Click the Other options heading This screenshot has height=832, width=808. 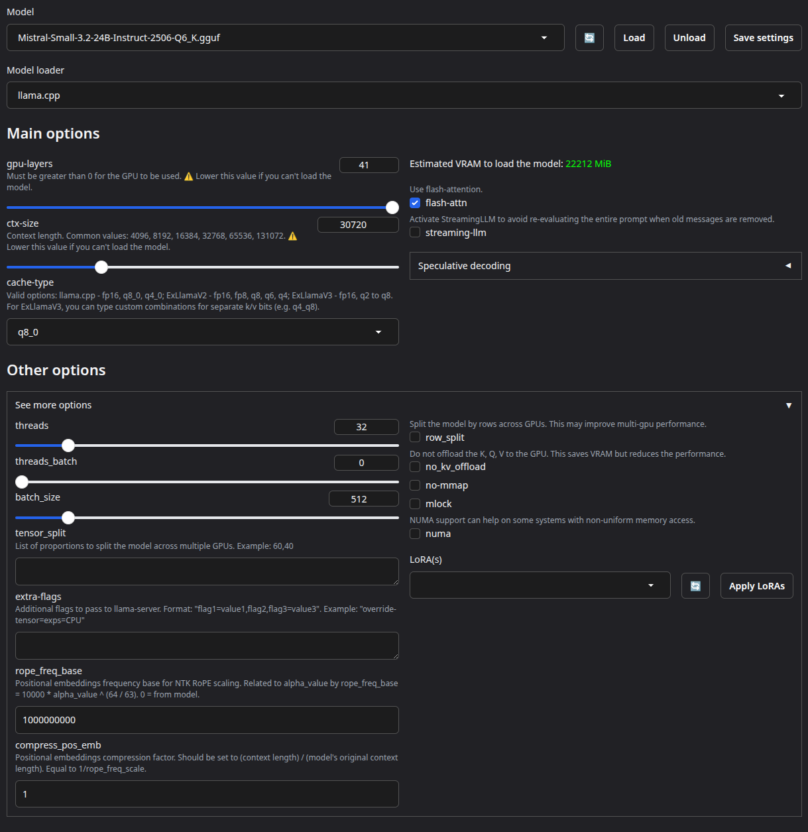56,370
